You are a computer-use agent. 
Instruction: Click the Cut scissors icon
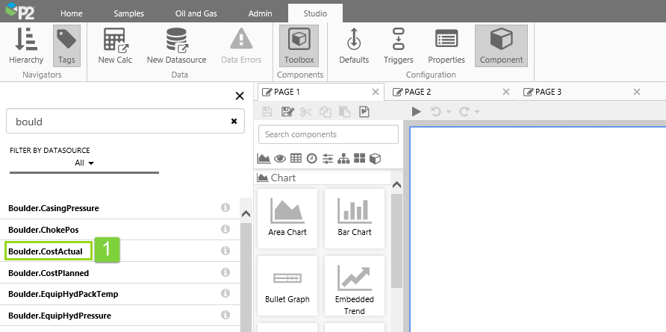click(x=306, y=112)
